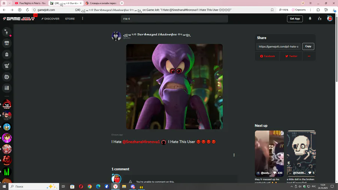Viewport: 338px width, 190px height.
Task: Open the 110% zoom indicator
Action: [x=284, y=10]
